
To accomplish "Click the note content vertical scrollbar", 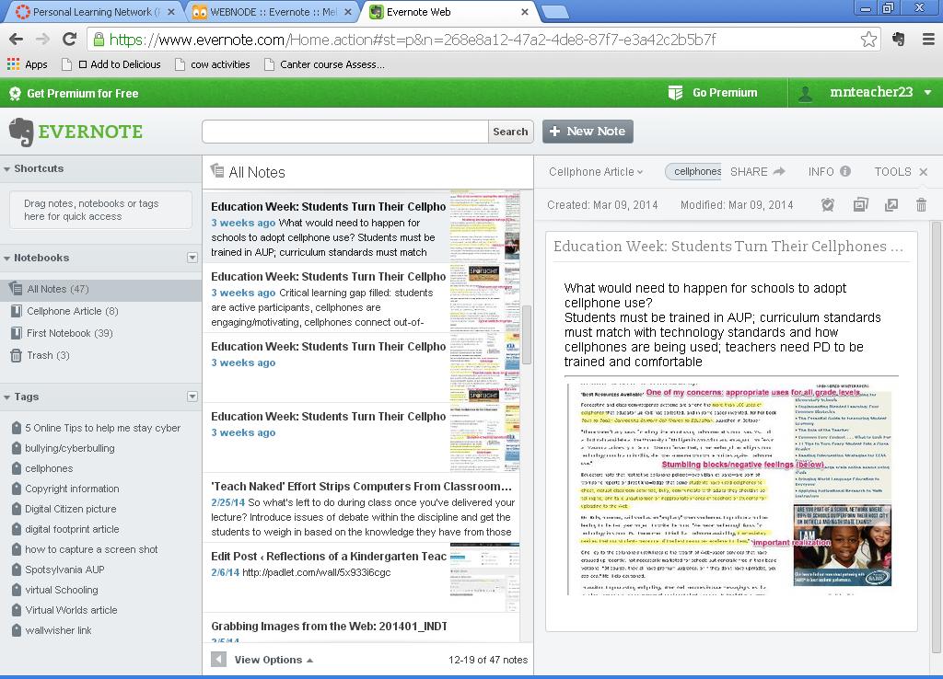I will (936, 437).
